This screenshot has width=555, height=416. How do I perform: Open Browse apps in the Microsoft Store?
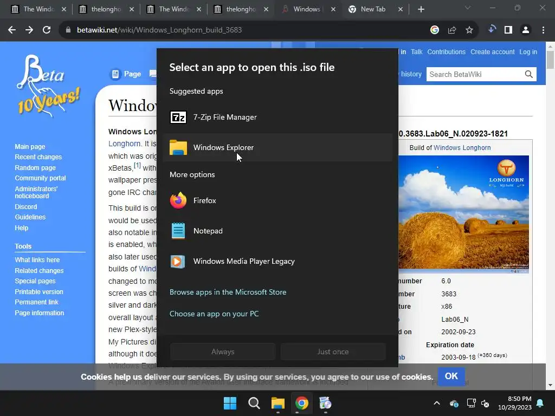tap(228, 292)
